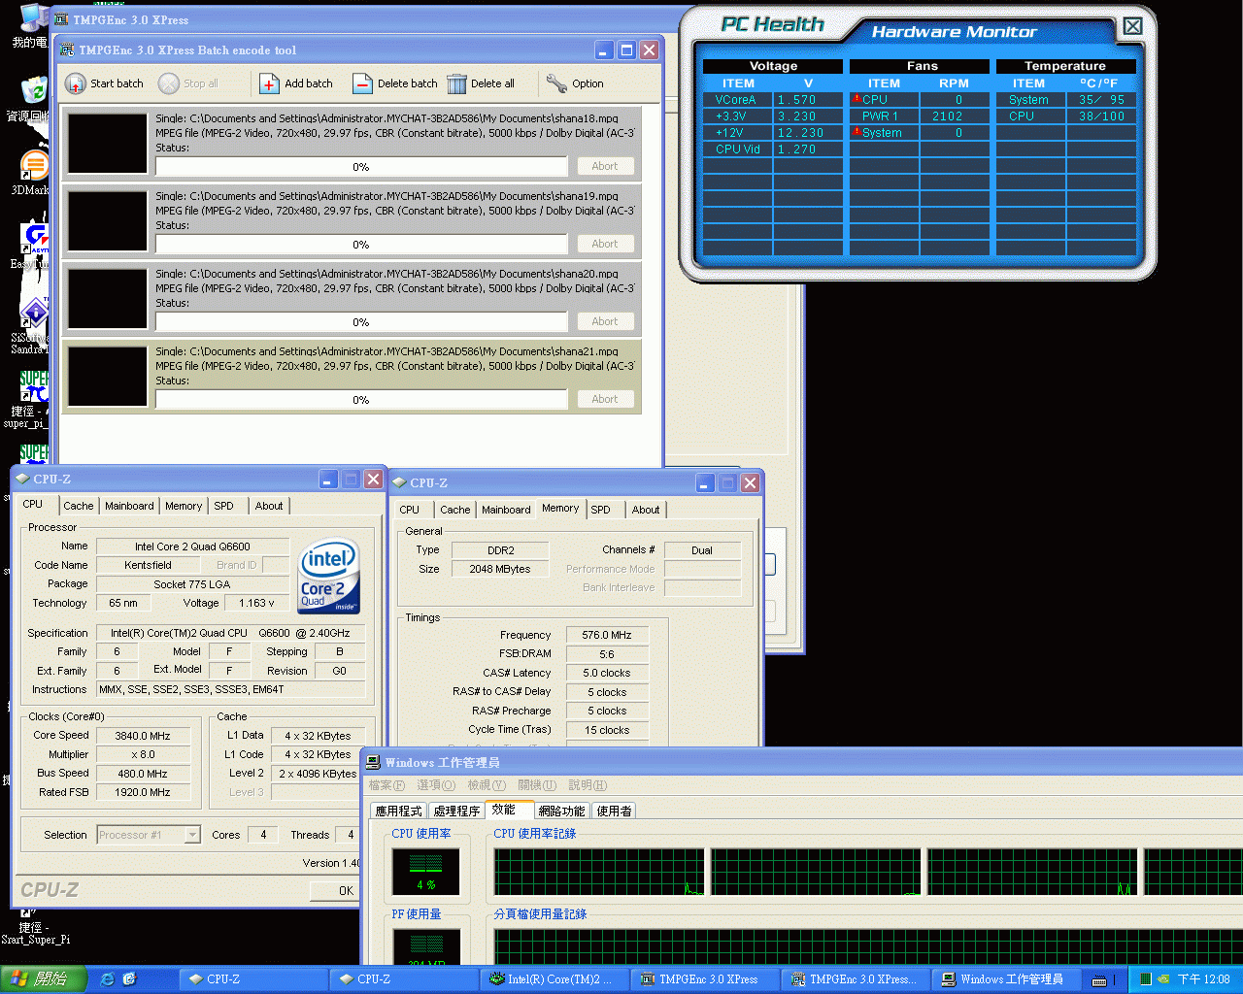The image size is (1243, 994).
Task: Click the CPU usage 4% meter
Action: click(x=425, y=871)
